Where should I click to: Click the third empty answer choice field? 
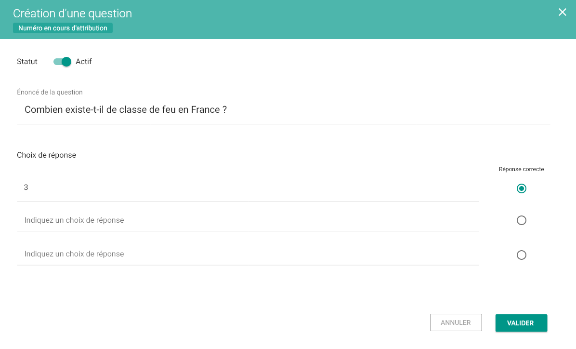pos(248,254)
